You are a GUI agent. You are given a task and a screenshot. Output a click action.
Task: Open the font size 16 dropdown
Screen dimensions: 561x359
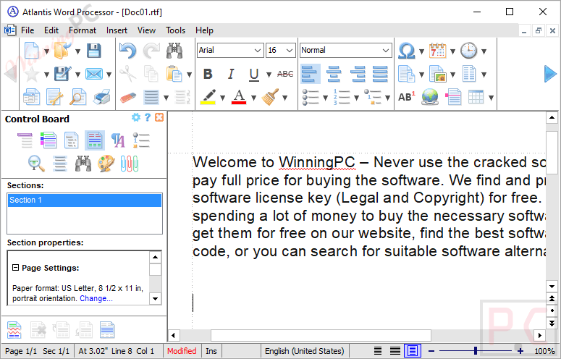pos(290,51)
